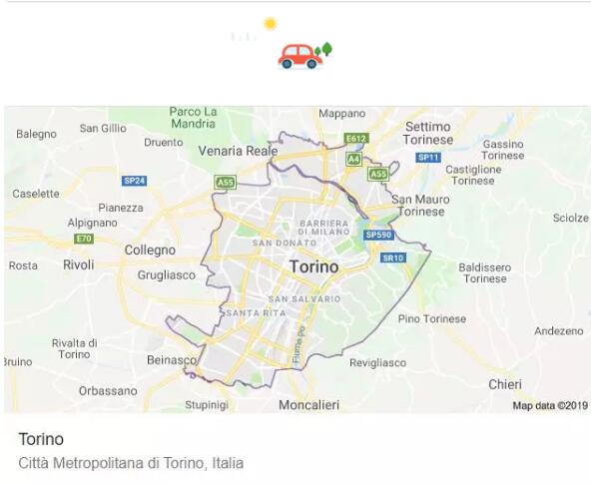Click the Chieri town label
This screenshot has height=485, width=591.
(505, 384)
